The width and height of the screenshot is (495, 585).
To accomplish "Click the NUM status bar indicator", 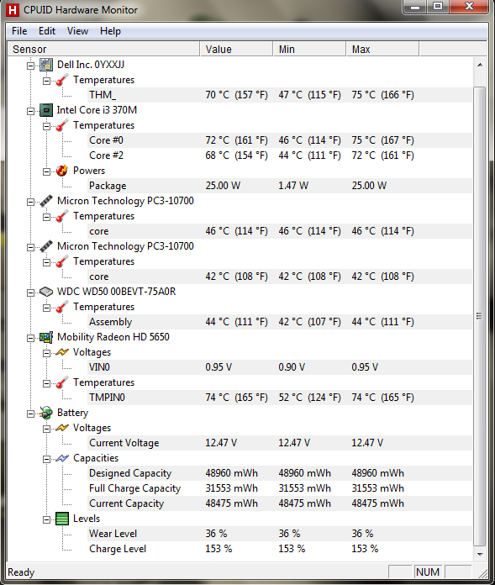I will pos(428,572).
